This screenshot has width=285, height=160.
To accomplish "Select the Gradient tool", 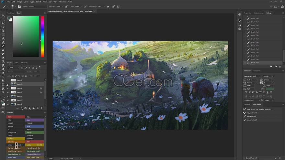I will (3, 61).
